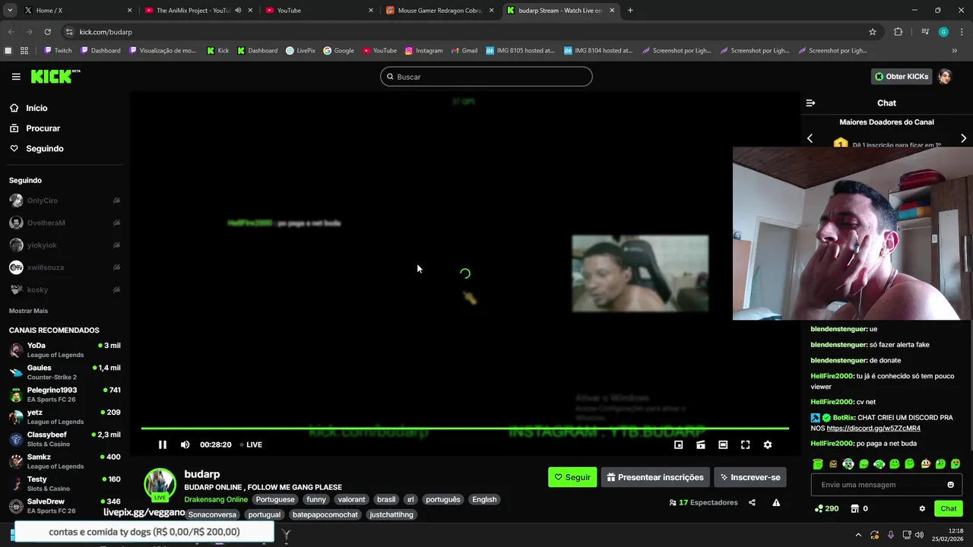Show previous top donor in leaderboard
Image resolution: width=973 pixels, height=547 pixels.
coord(810,138)
